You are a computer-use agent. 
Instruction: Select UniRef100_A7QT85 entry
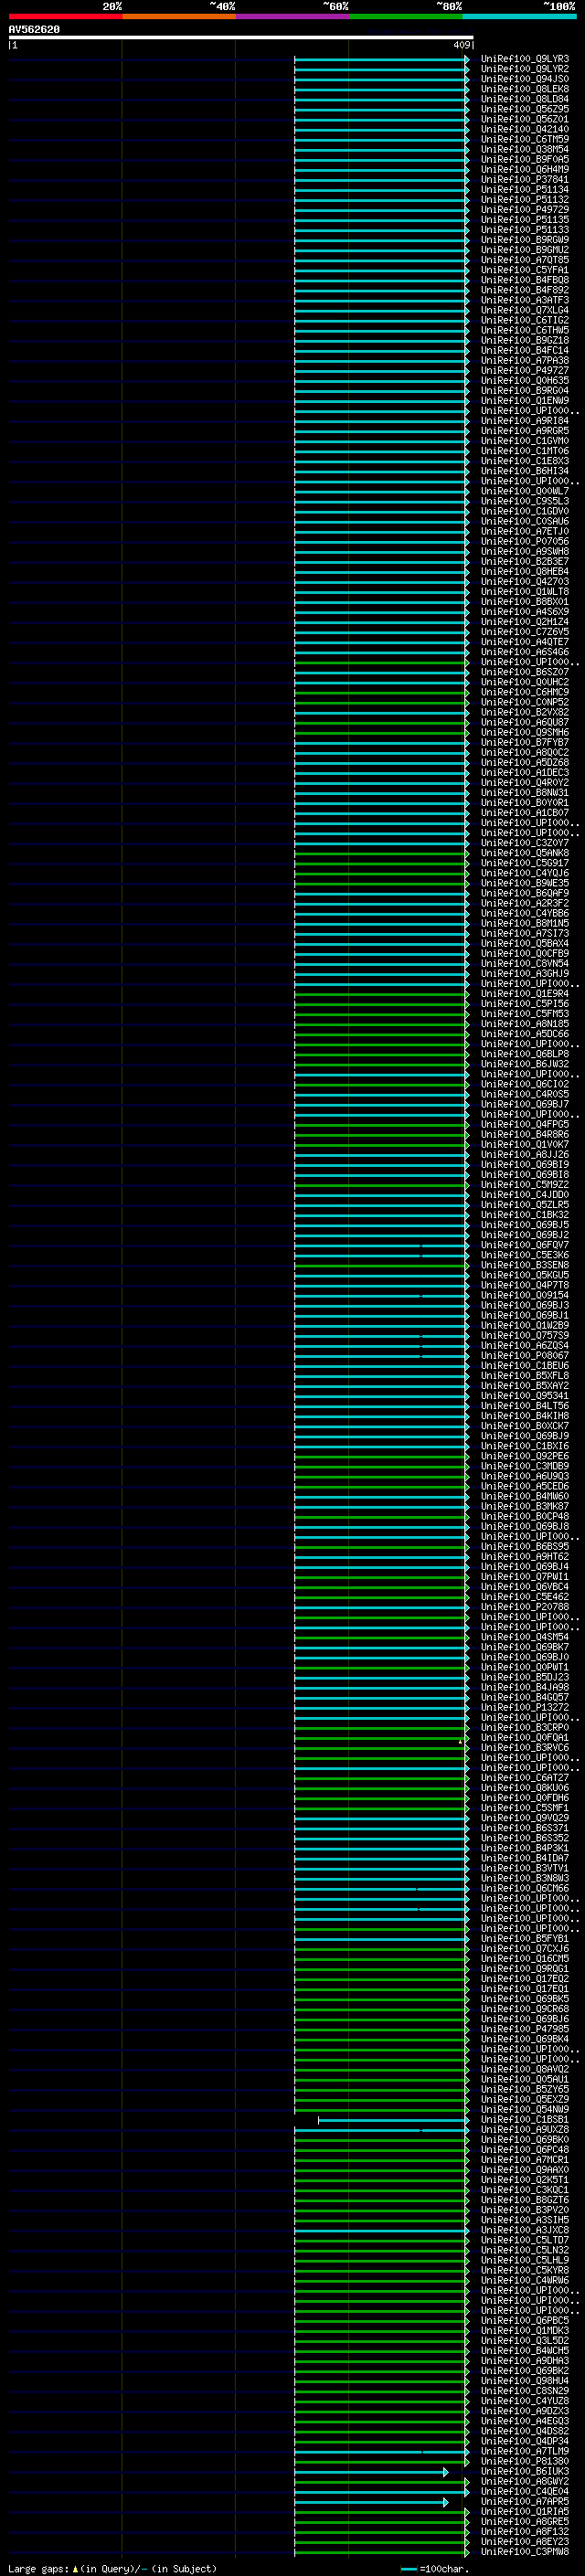[x=524, y=260]
